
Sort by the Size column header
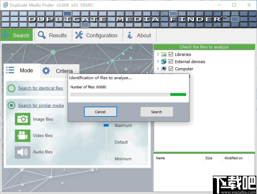[x=213, y=158]
